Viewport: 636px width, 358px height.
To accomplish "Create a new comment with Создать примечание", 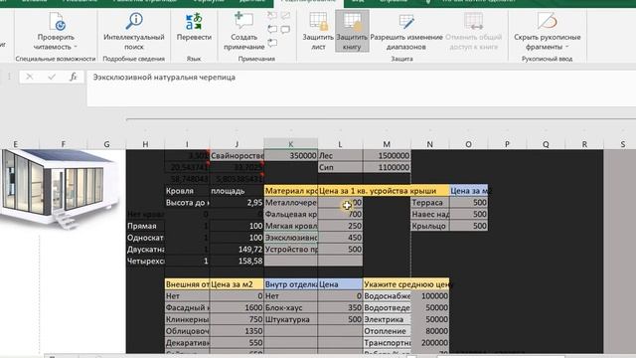I will point(243,31).
